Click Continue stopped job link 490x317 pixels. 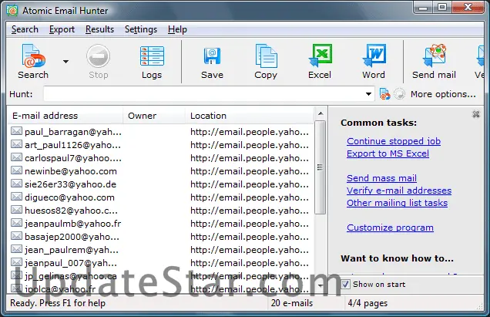coord(394,141)
